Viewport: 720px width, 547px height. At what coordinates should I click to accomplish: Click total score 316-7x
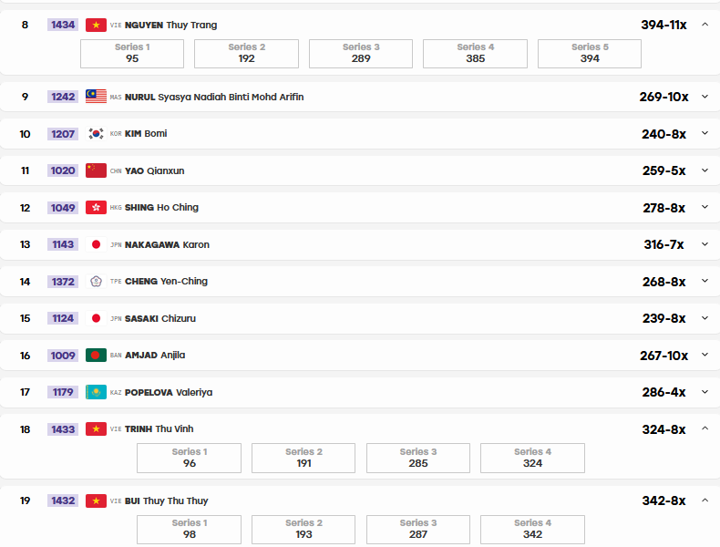(x=664, y=244)
